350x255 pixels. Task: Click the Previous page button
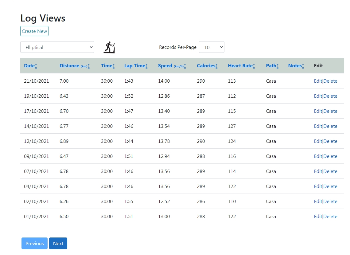pyautogui.click(x=34, y=243)
